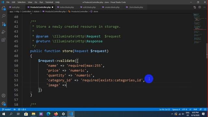Expand the Controllers breadcrumb segment
Viewport: 208px width, 117px height.
click(x=27, y=12)
